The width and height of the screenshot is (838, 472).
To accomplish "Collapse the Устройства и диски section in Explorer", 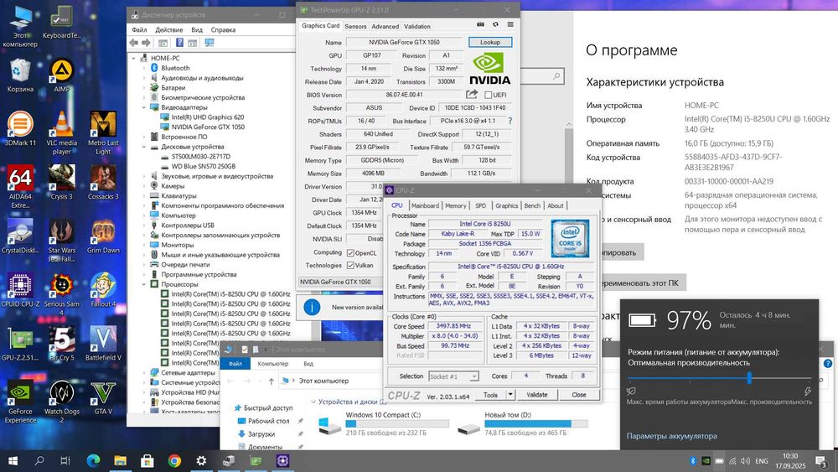I will click(313, 402).
